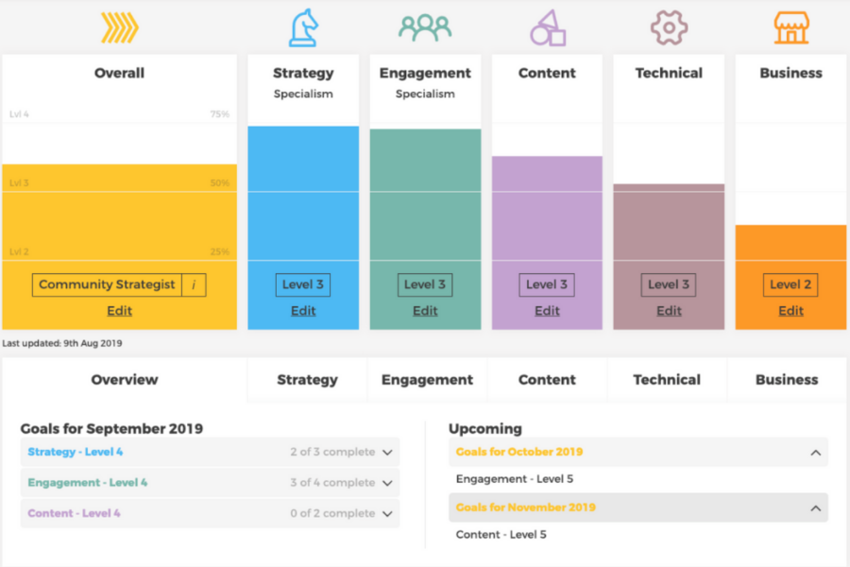The height and width of the screenshot is (567, 850).
Task: Collapse the Goals for October 2019 section
Action: [x=815, y=453]
